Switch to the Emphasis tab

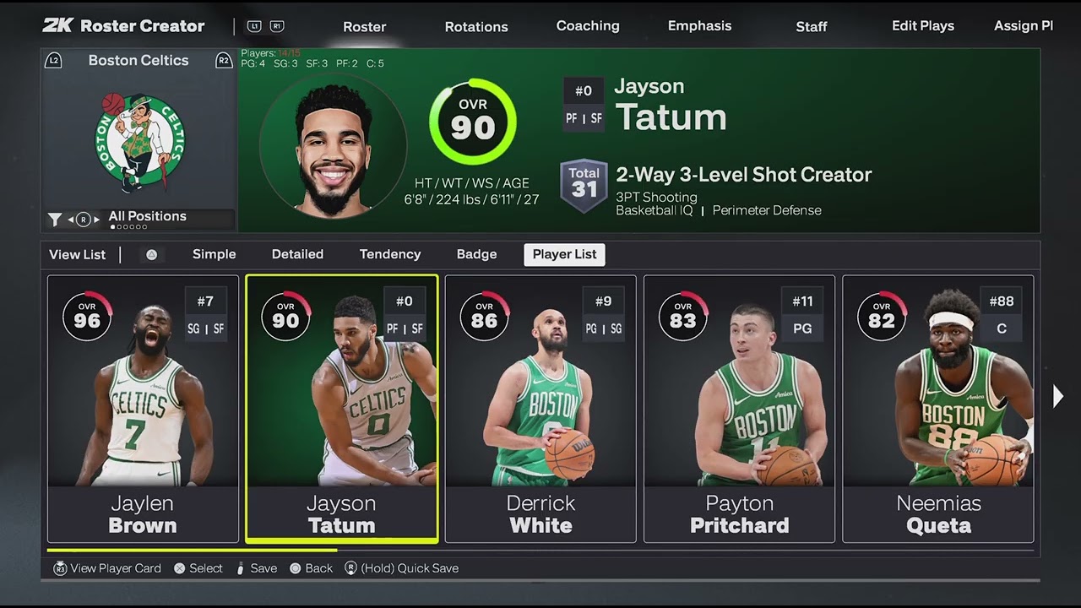pos(700,25)
